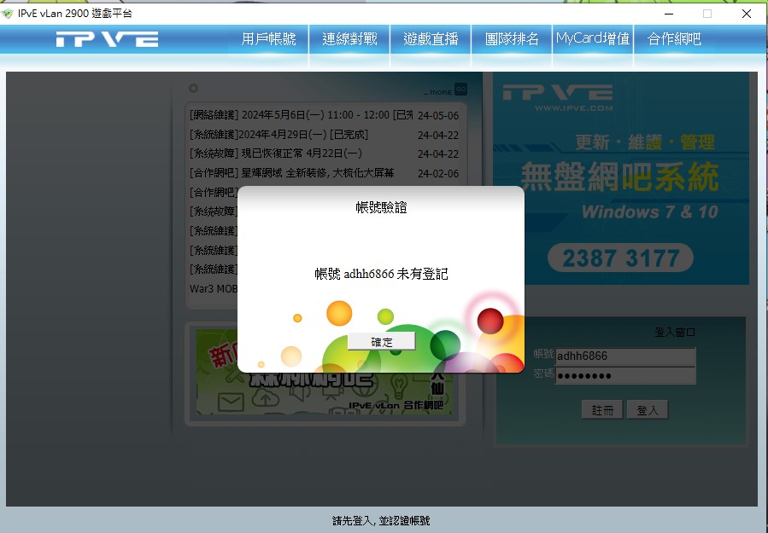Image resolution: width=768 pixels, height=533 pixels.
Task: Click the app icon in the title bar
Action: [x=9, y=13]
